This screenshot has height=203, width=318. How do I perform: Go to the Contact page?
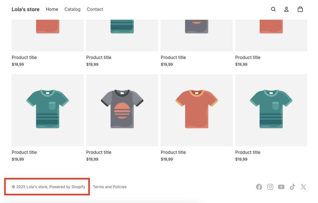pos(95,9)
